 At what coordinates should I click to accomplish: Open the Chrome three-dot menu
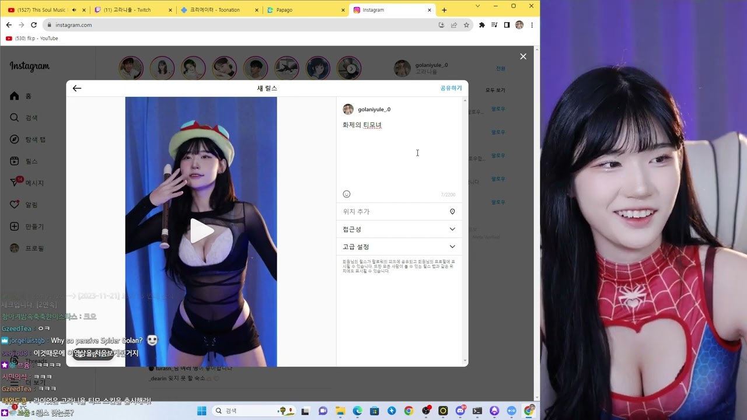[x=532, y=25]
